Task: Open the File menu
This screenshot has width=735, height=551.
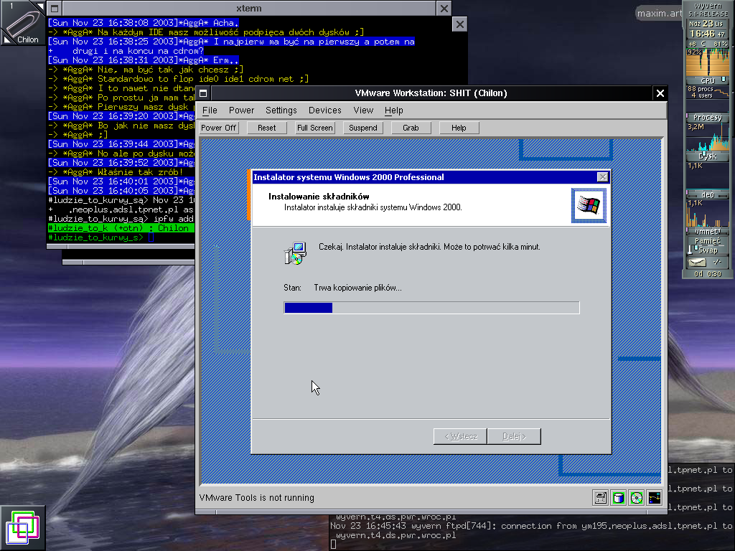Action: (x=210, y=110)
